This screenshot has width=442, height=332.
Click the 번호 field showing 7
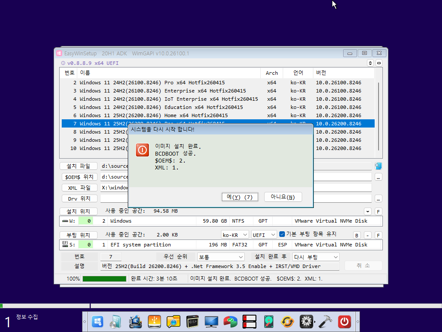tap(111, 257)
